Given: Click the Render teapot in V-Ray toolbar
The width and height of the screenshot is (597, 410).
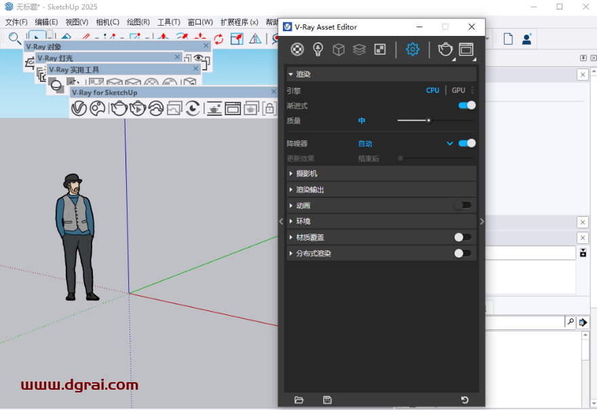Looking at the screenshot, I should [119, 108].
